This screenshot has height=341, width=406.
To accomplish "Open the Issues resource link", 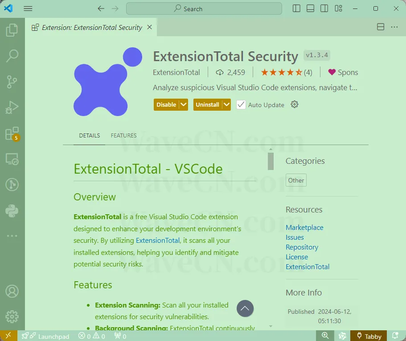I will (295, 237).
